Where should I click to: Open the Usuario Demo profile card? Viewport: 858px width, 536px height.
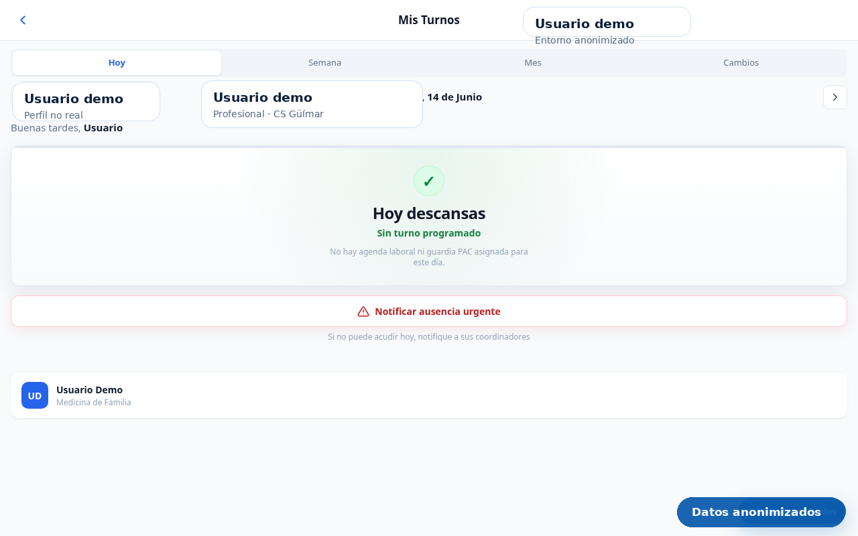(x=429, y=395)
